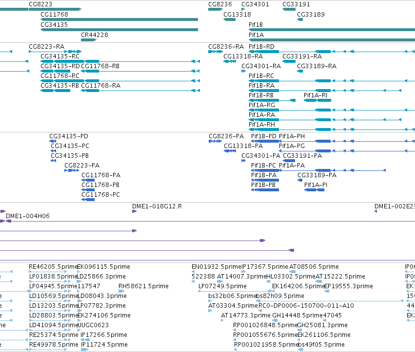Open the CG34135-RC transcript label

coord(60,56)
